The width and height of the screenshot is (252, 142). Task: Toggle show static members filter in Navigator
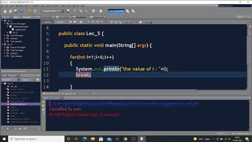tap(12, 128)
